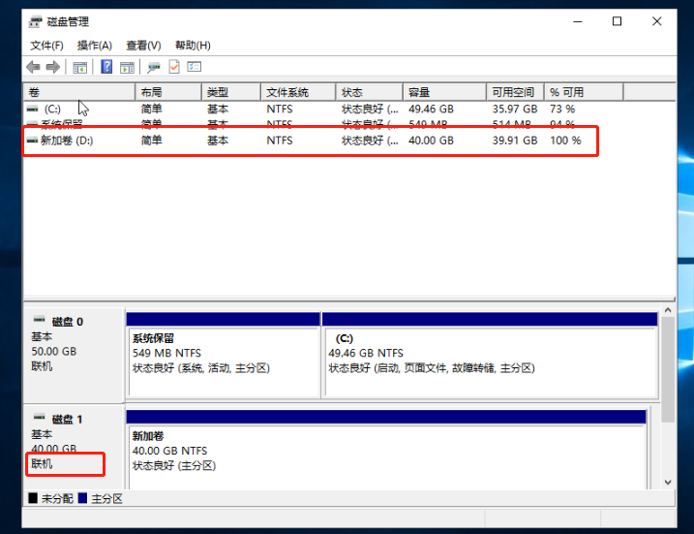694x534 pixels.
Task: Click the disk pane vertical scrollbar thumb
Action: coord(668,369)
